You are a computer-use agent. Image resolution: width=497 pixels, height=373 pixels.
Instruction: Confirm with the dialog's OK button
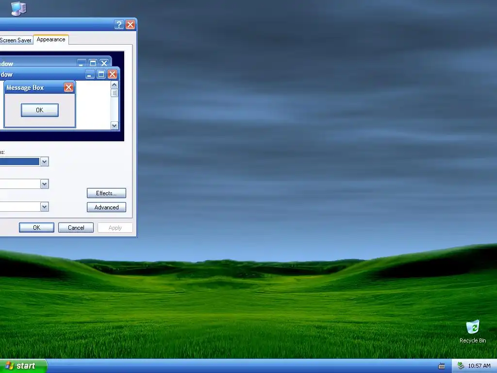(36, 227)
